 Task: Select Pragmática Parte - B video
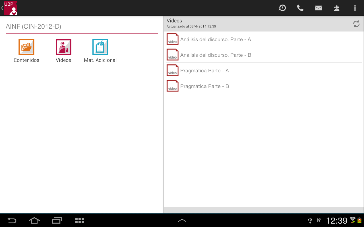point(204,86)
